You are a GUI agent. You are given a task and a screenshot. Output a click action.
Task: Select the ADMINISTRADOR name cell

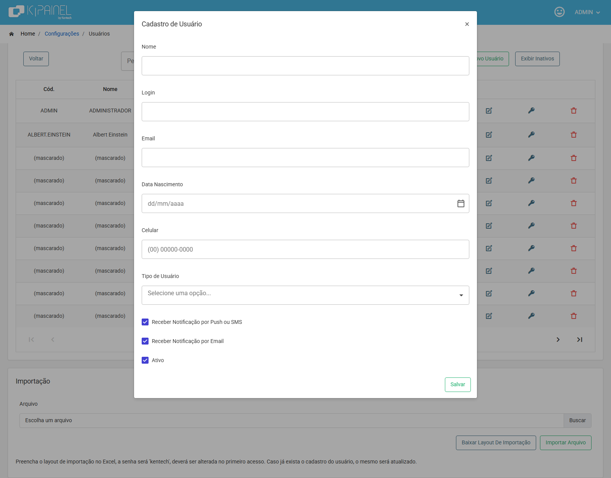point(110,111)
